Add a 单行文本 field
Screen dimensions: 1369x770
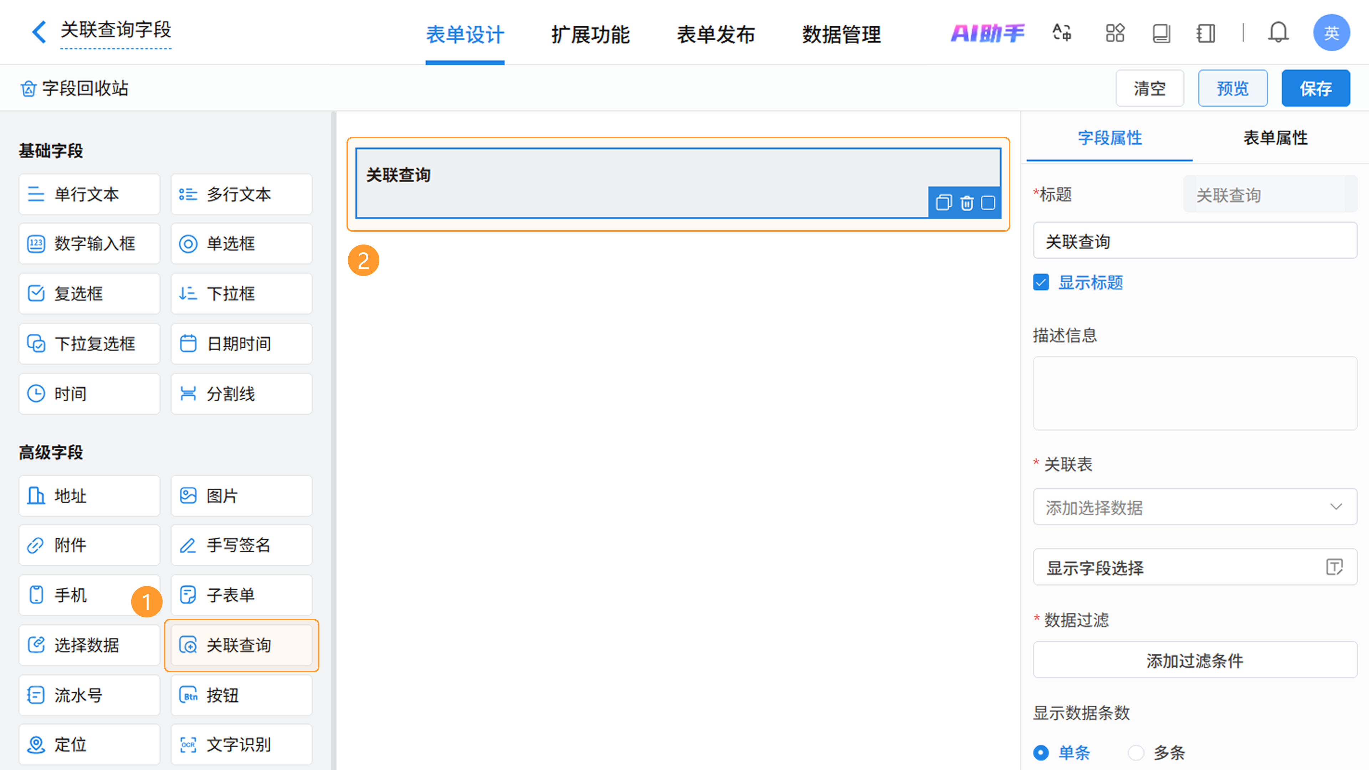[89, 195]
